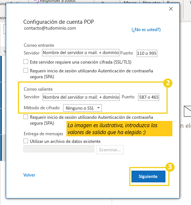Click 'Responder a todos' in Outlook ribbon
191x205 pixels.
[x=55, y=1]
